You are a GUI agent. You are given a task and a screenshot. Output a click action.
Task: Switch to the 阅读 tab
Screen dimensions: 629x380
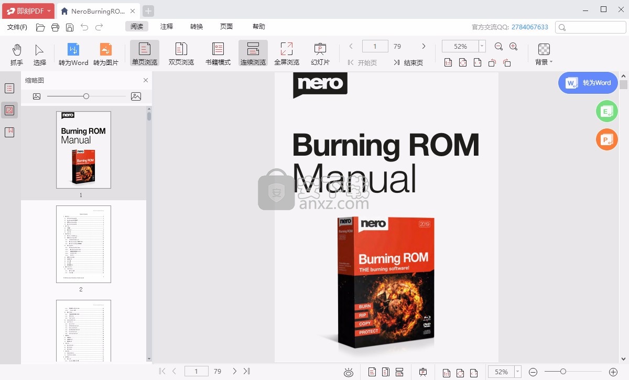[137, 27]
